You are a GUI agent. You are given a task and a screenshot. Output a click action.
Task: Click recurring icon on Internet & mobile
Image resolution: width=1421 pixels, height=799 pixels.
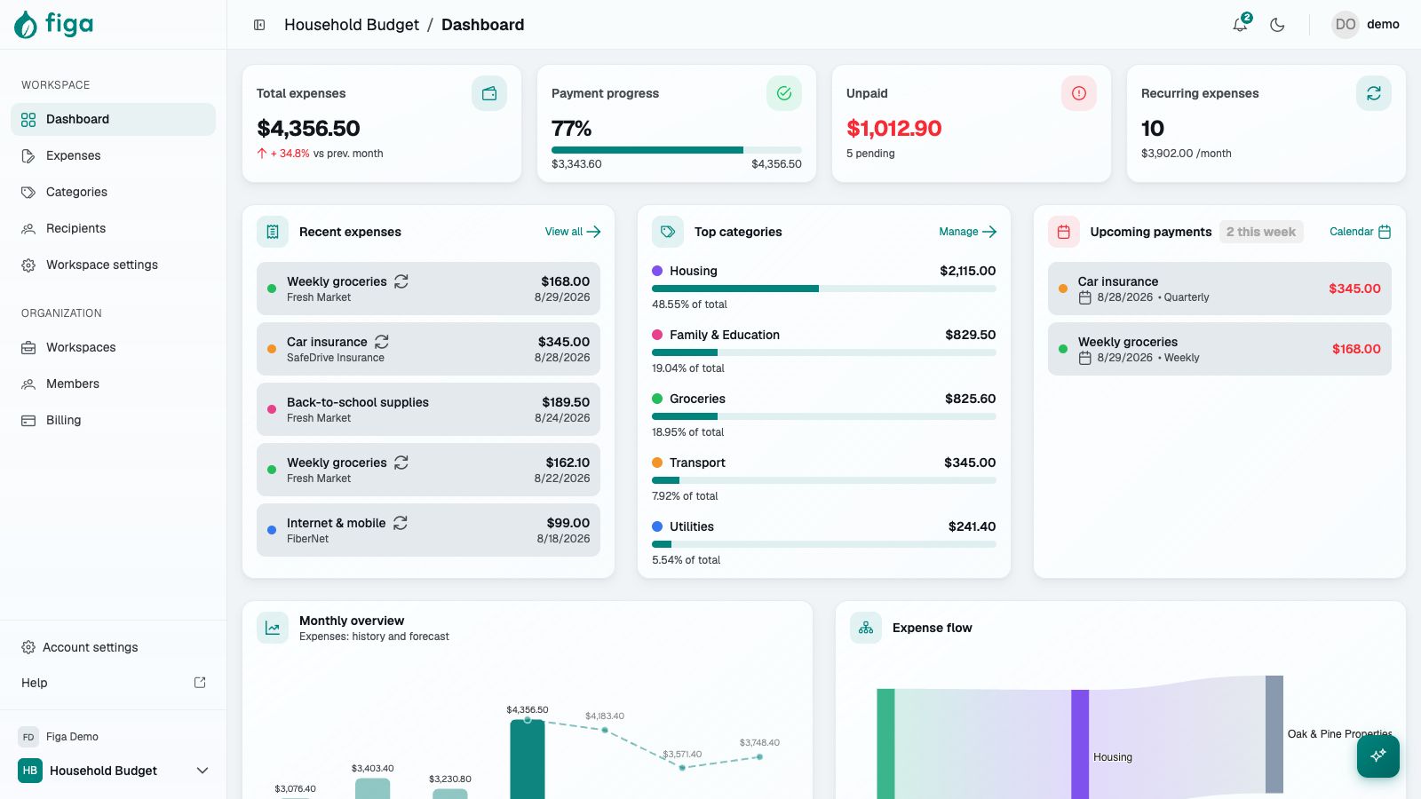pyautogui.click(x=401, y=523)
